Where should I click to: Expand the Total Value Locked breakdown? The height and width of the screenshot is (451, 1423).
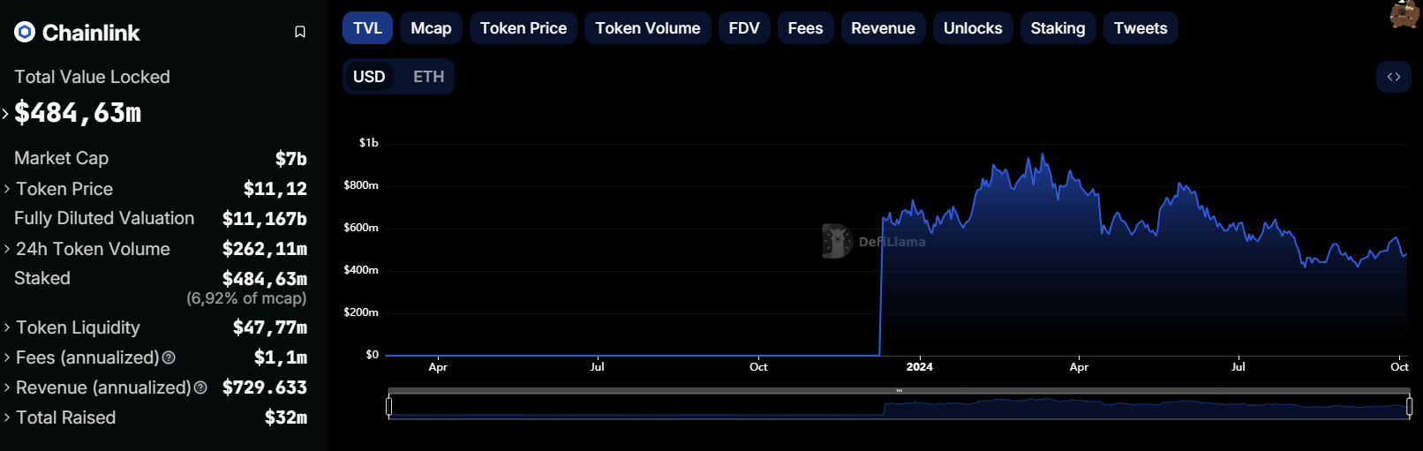point(5,113)
